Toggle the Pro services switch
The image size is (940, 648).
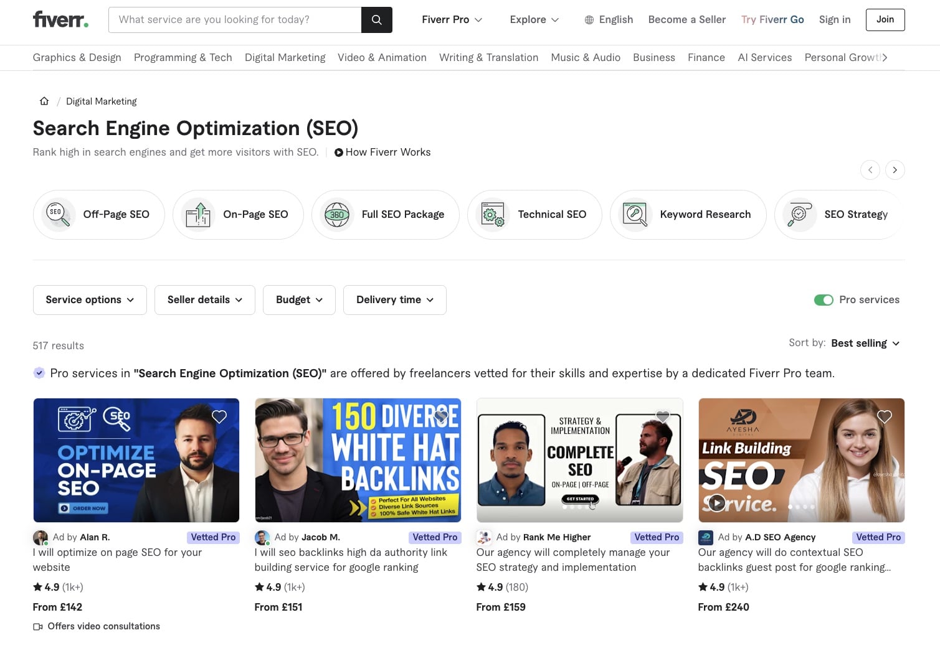coord(824,300)
